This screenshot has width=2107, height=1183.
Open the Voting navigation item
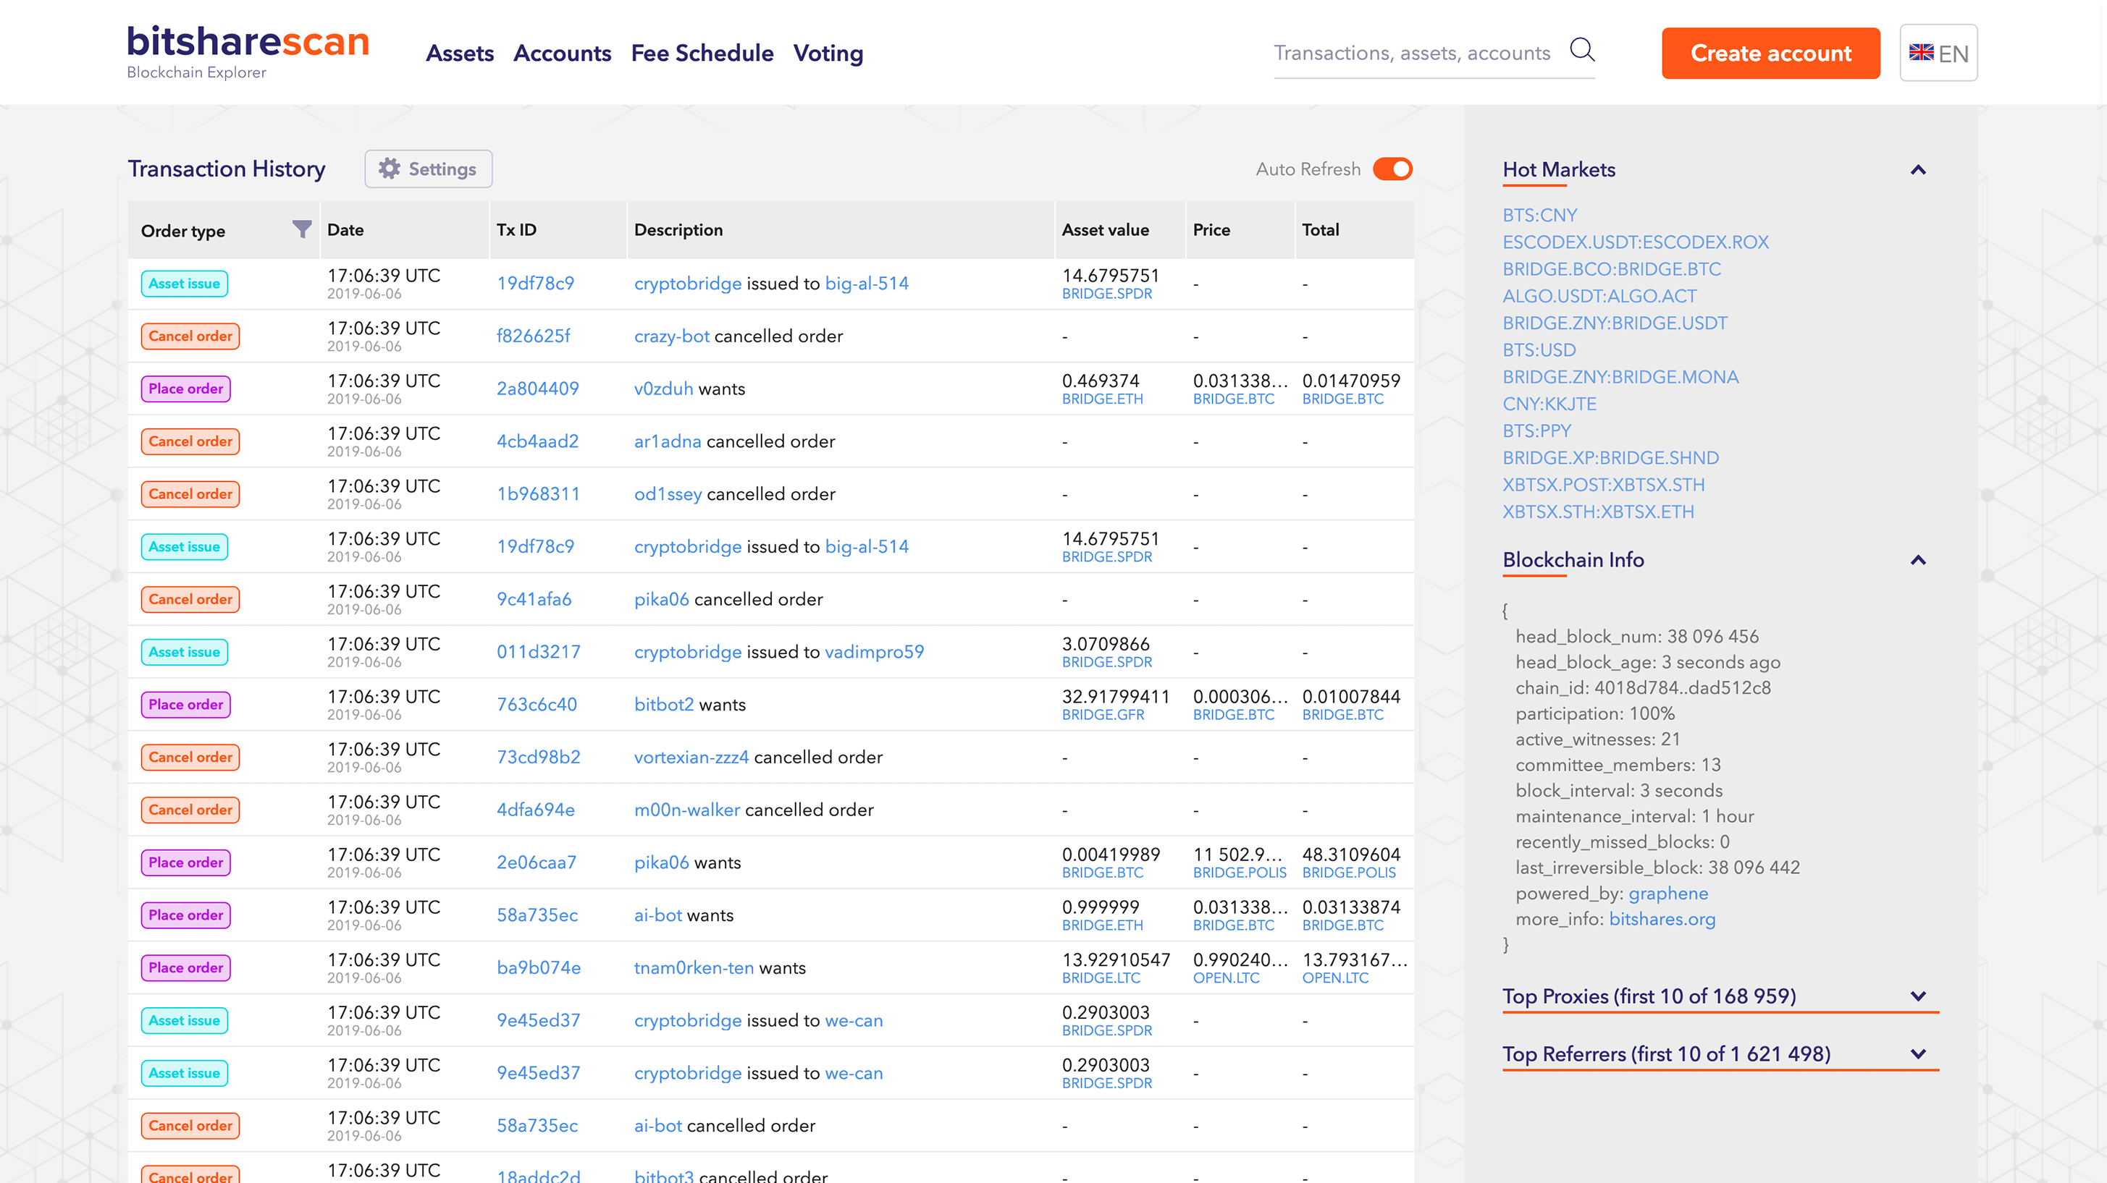828,53
